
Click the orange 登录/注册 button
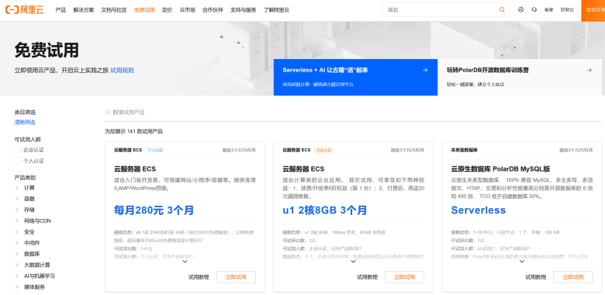click(x=593, y=10)
